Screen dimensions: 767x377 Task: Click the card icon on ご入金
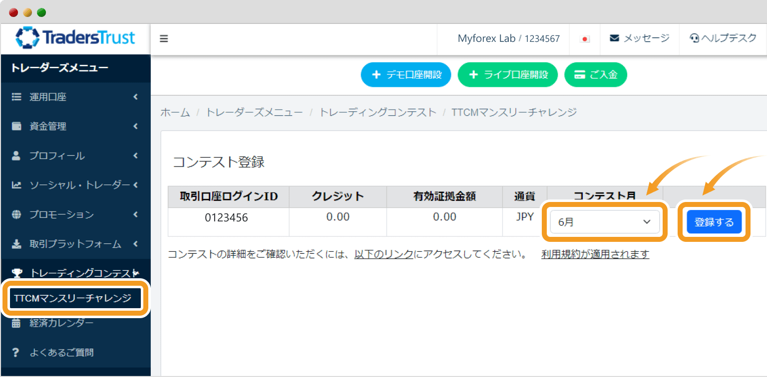(x=580, y=75)
